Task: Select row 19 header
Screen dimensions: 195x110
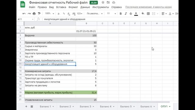Action: tap(20, 92)
